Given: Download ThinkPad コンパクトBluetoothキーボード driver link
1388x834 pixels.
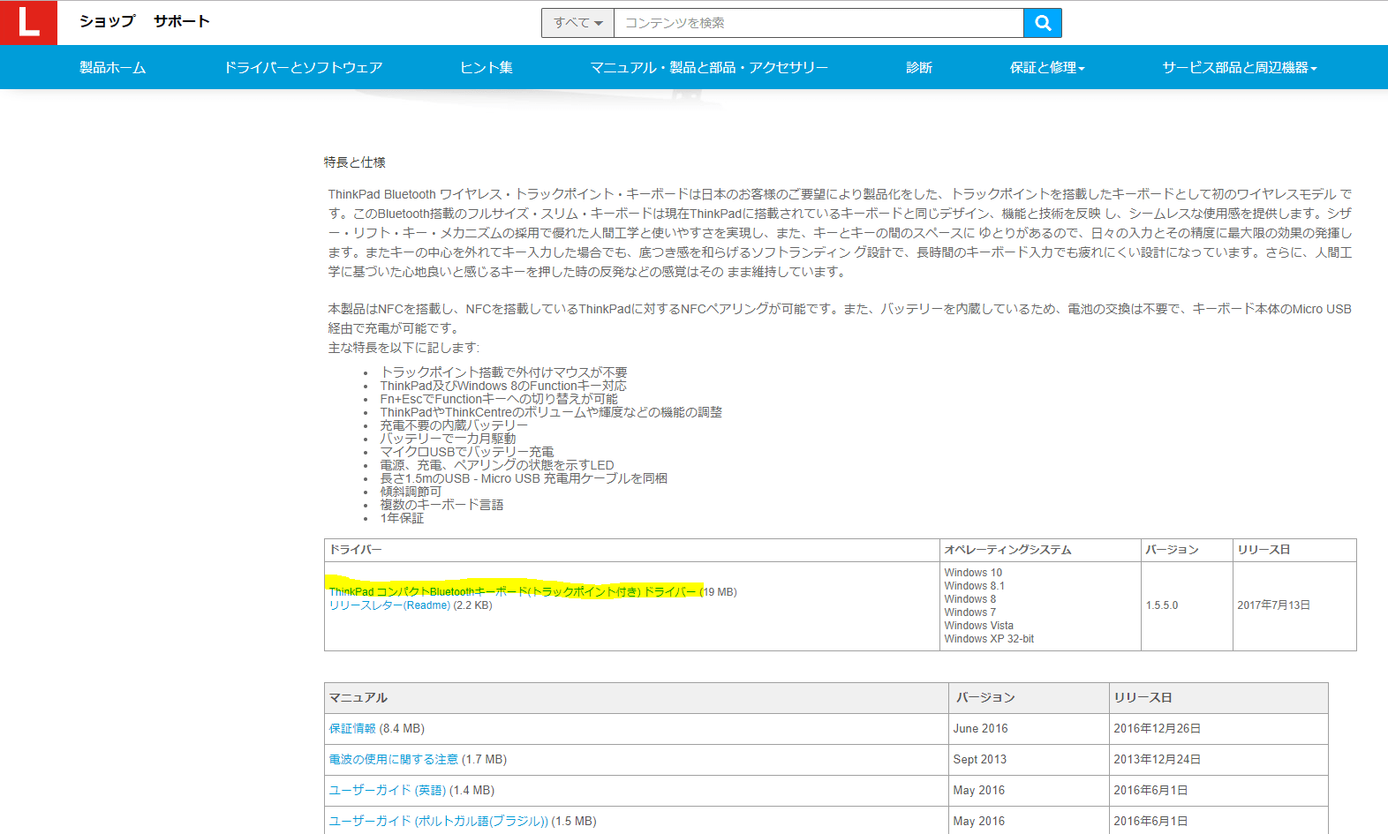Looking at the screenshot, I should 513,592.
